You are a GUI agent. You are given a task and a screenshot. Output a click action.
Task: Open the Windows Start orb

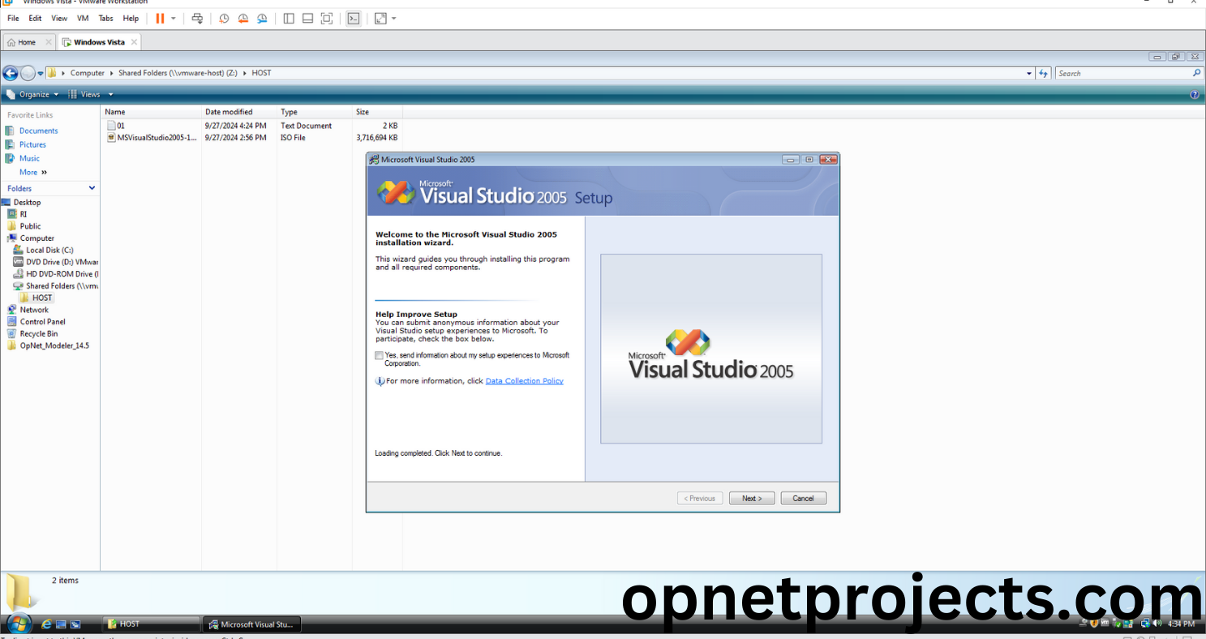(19, 624)
